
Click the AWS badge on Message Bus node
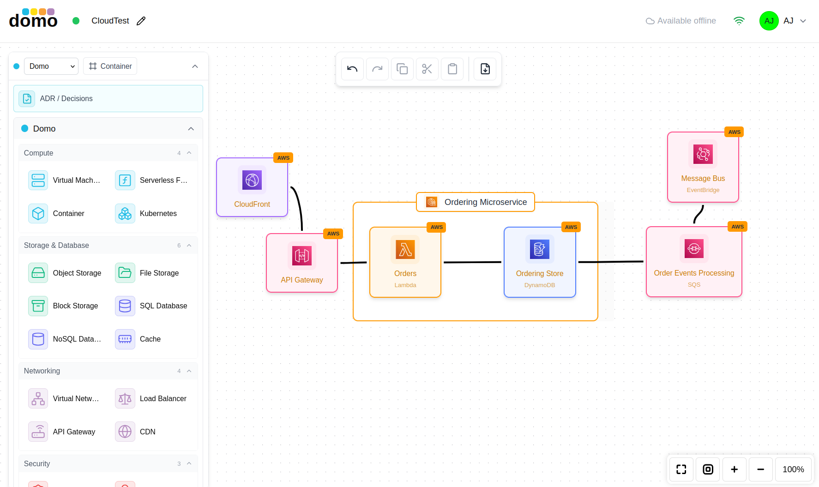click(735, 132)
